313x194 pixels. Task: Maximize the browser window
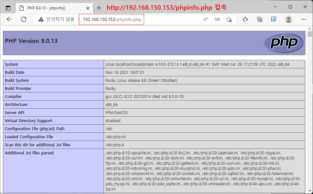point(290,7)
